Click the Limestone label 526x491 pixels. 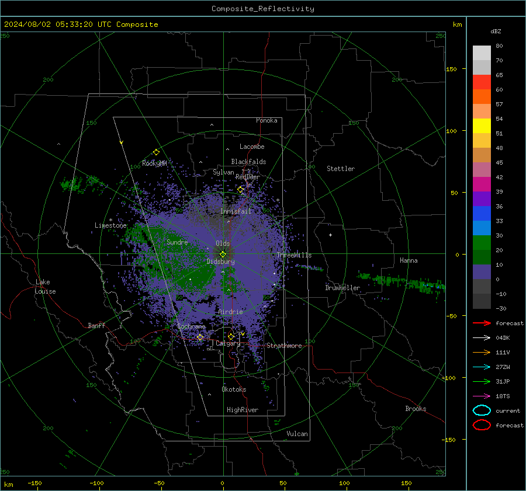pyautogui.click(x=110, y=225)
